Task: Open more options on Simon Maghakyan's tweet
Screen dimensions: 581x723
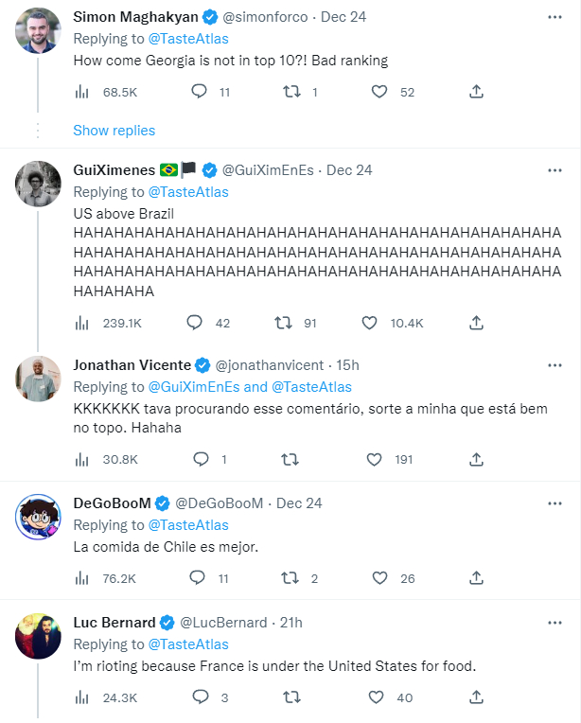Action: 555,17
